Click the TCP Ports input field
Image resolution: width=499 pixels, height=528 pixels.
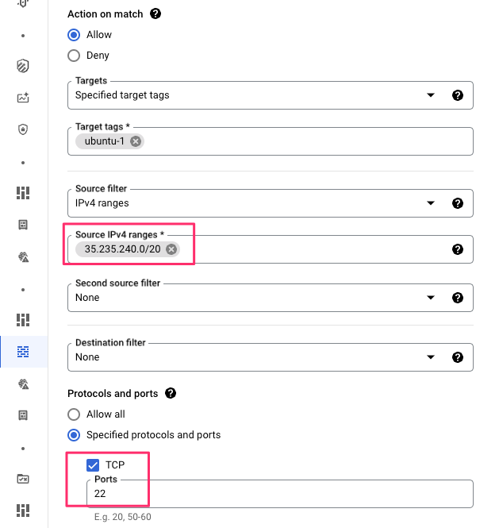278,494
